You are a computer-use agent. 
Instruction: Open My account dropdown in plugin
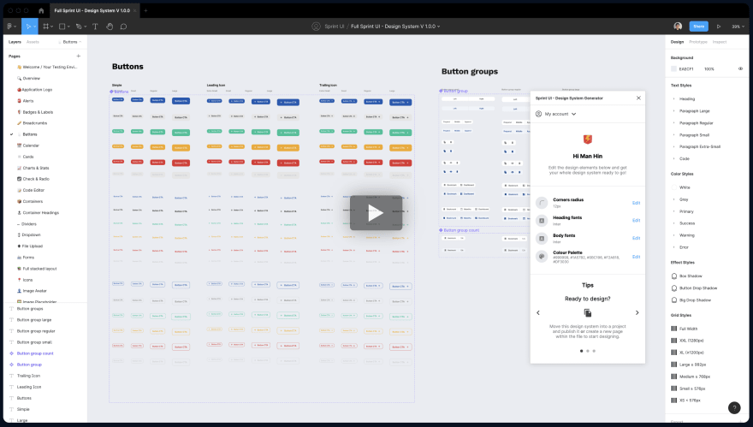coord(556,114)
